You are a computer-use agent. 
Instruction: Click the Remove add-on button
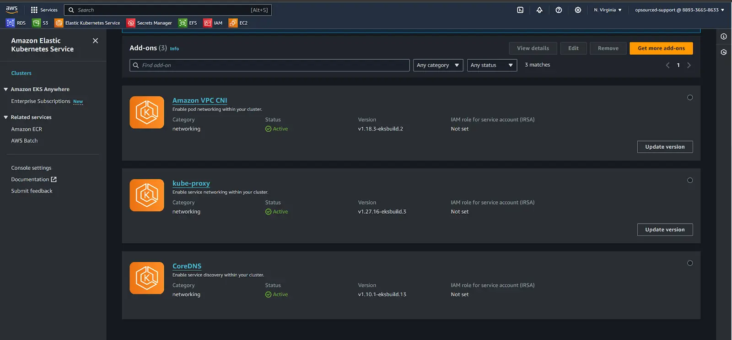[x=608, y=48]
